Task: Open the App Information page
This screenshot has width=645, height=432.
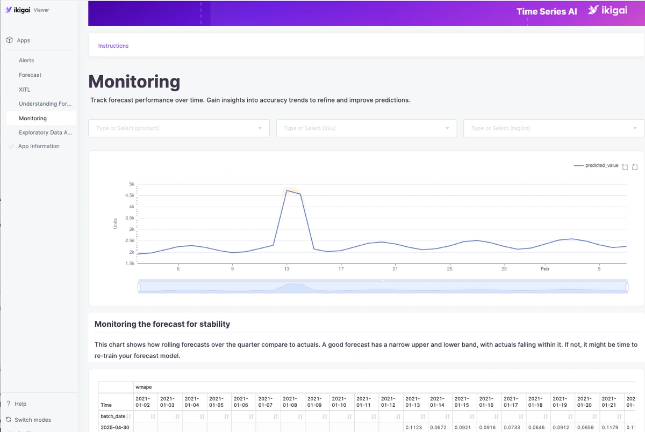Action: [39, 146]
